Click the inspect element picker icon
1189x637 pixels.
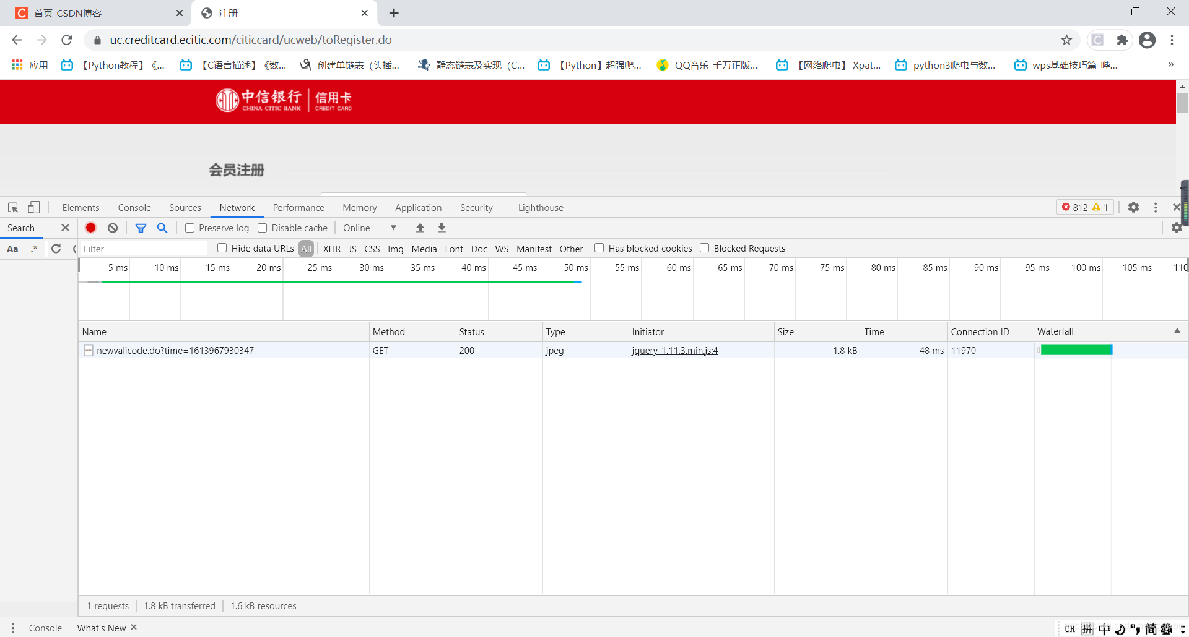click(x=13, y=208)
